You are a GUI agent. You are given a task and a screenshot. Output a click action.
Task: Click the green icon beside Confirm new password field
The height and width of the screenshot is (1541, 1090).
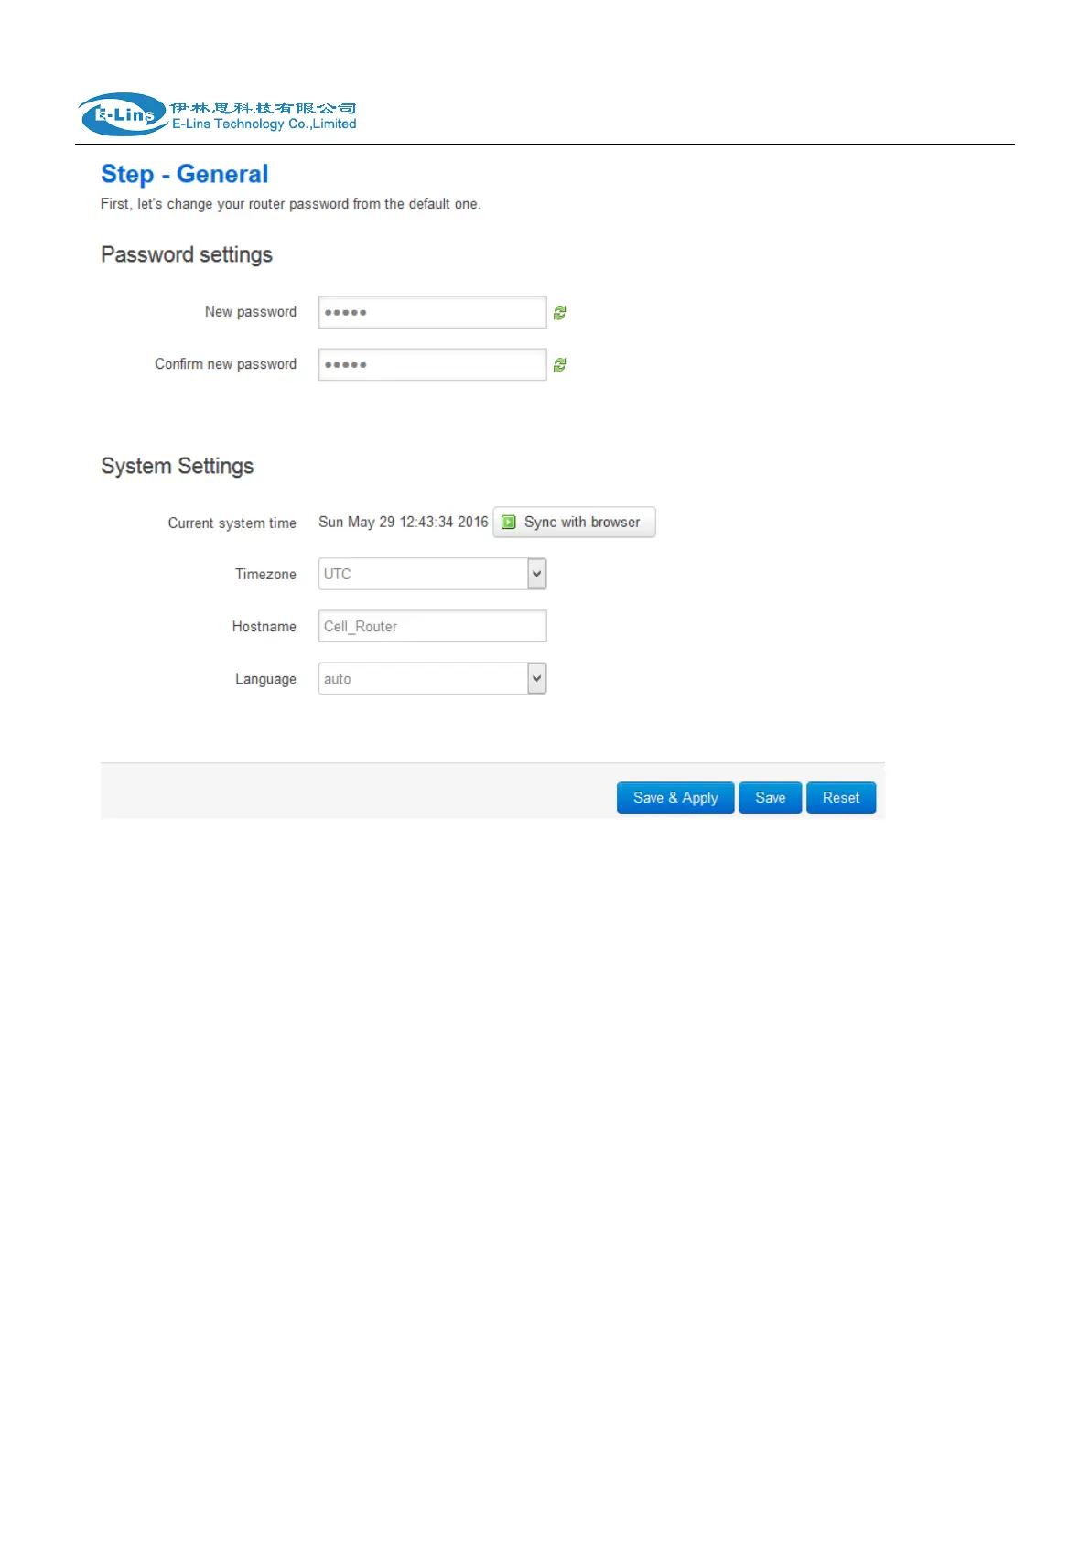click(559, 365)
